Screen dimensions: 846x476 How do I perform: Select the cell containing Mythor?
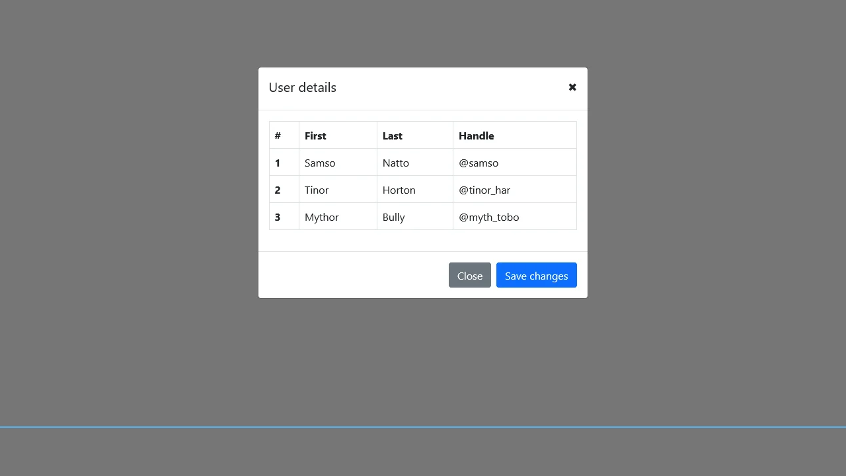point(322,217)
